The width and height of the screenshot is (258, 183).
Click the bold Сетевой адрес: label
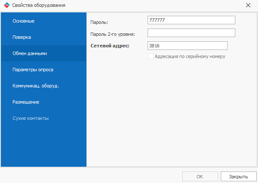click(x=110, y=46)
